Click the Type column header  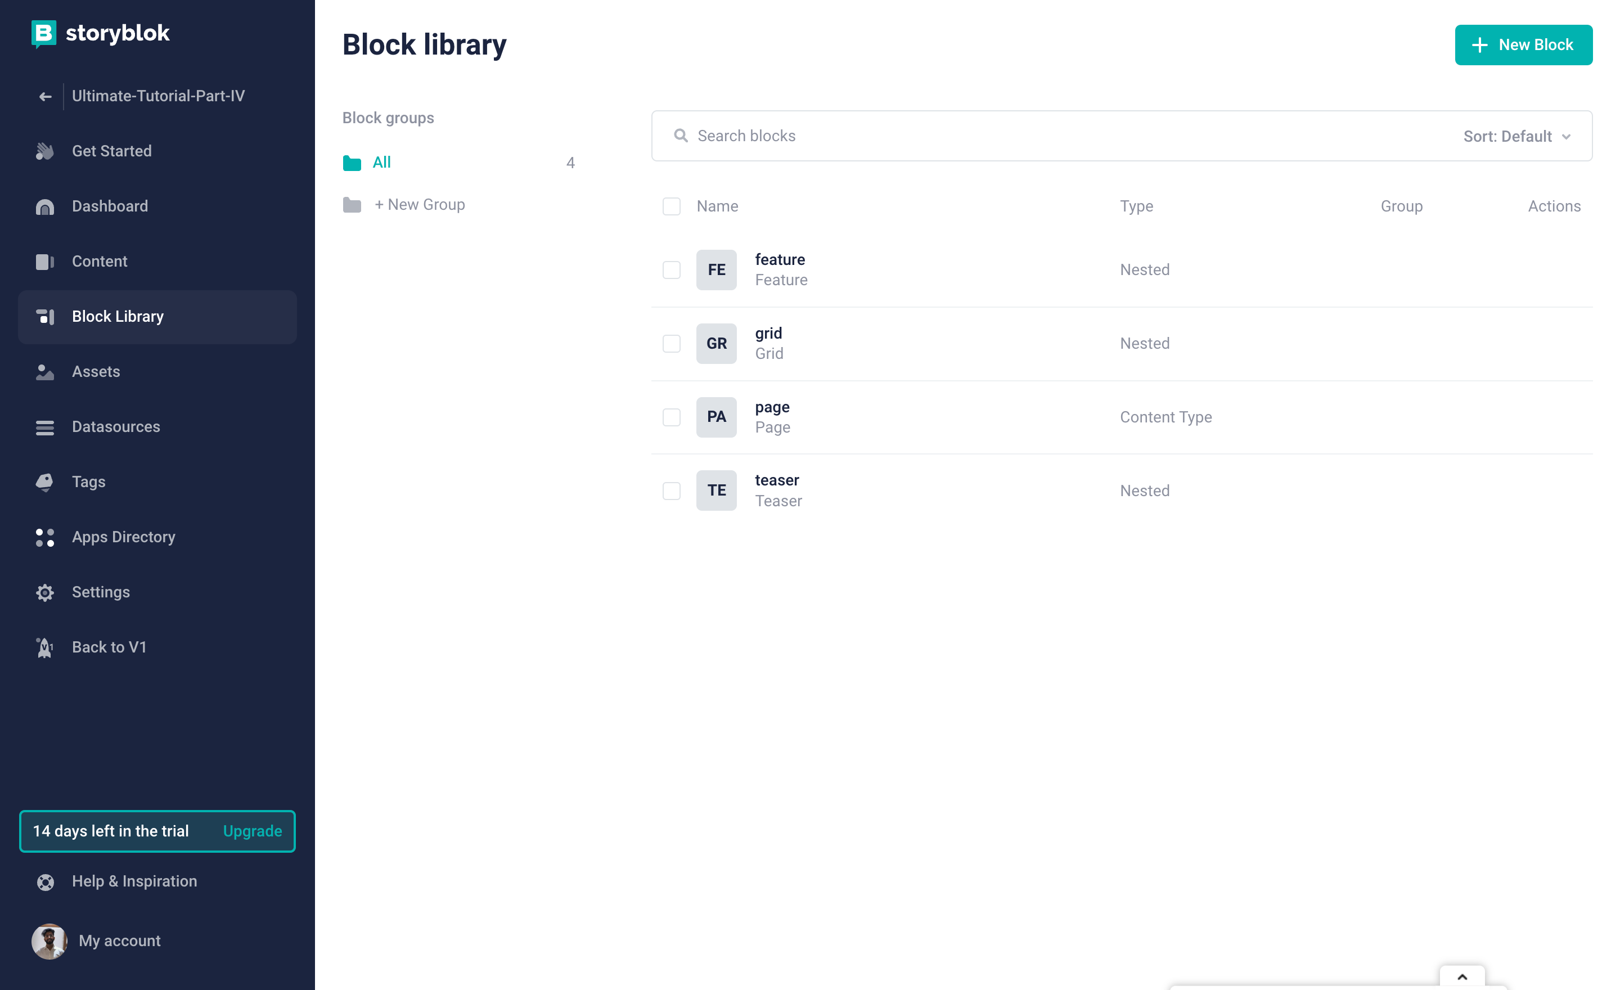(x=1136, y=206)
